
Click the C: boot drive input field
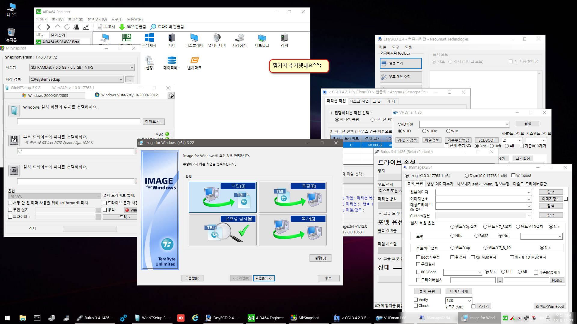click(75, 151)
